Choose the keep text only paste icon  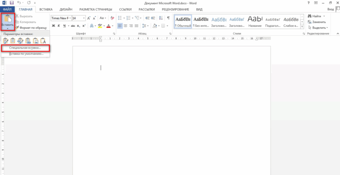click(x=43, y=40)
